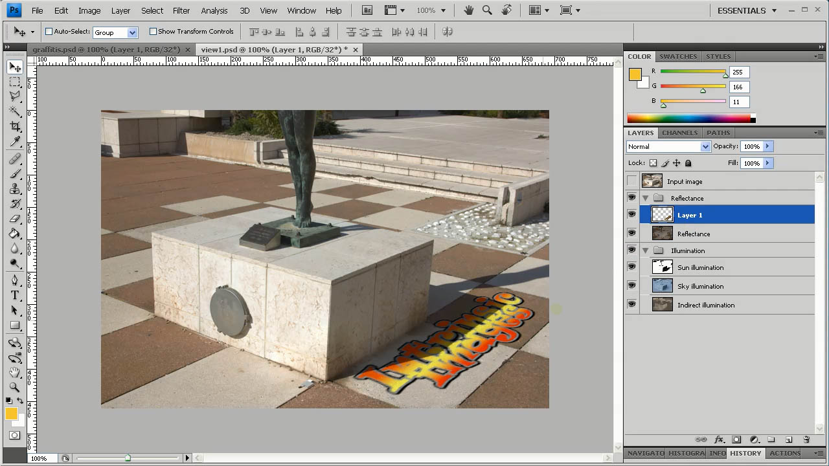Show the Input image layer
This screenshot has height=466, width=829.
click(632, 181)
